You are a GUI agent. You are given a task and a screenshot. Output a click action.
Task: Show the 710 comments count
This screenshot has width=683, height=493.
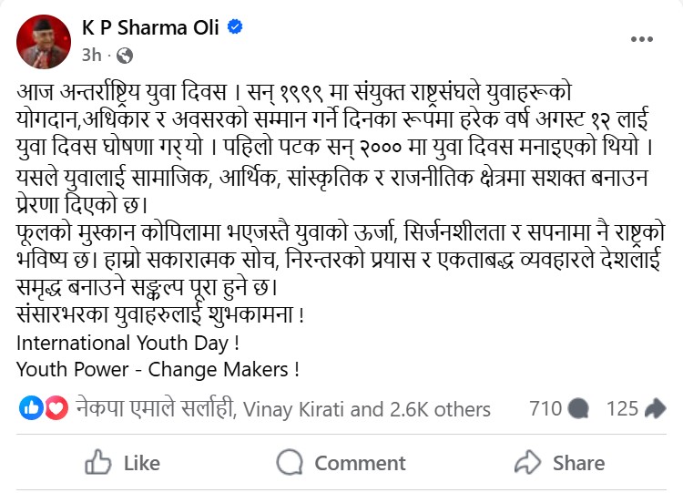tap(545, 409)
